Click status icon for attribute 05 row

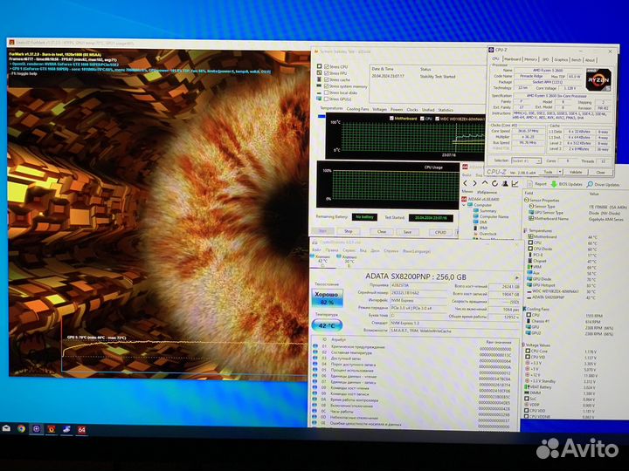[315, 371]
